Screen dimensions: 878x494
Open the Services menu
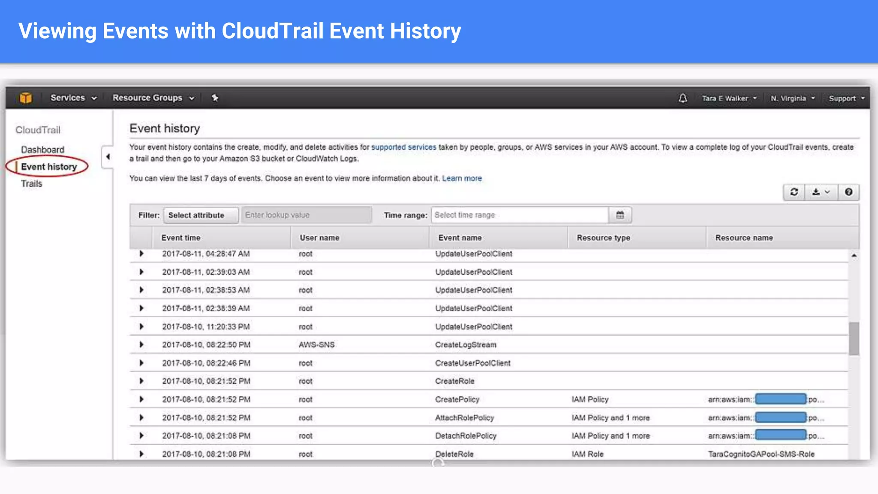pyautogui.click(x=73, y=98)
